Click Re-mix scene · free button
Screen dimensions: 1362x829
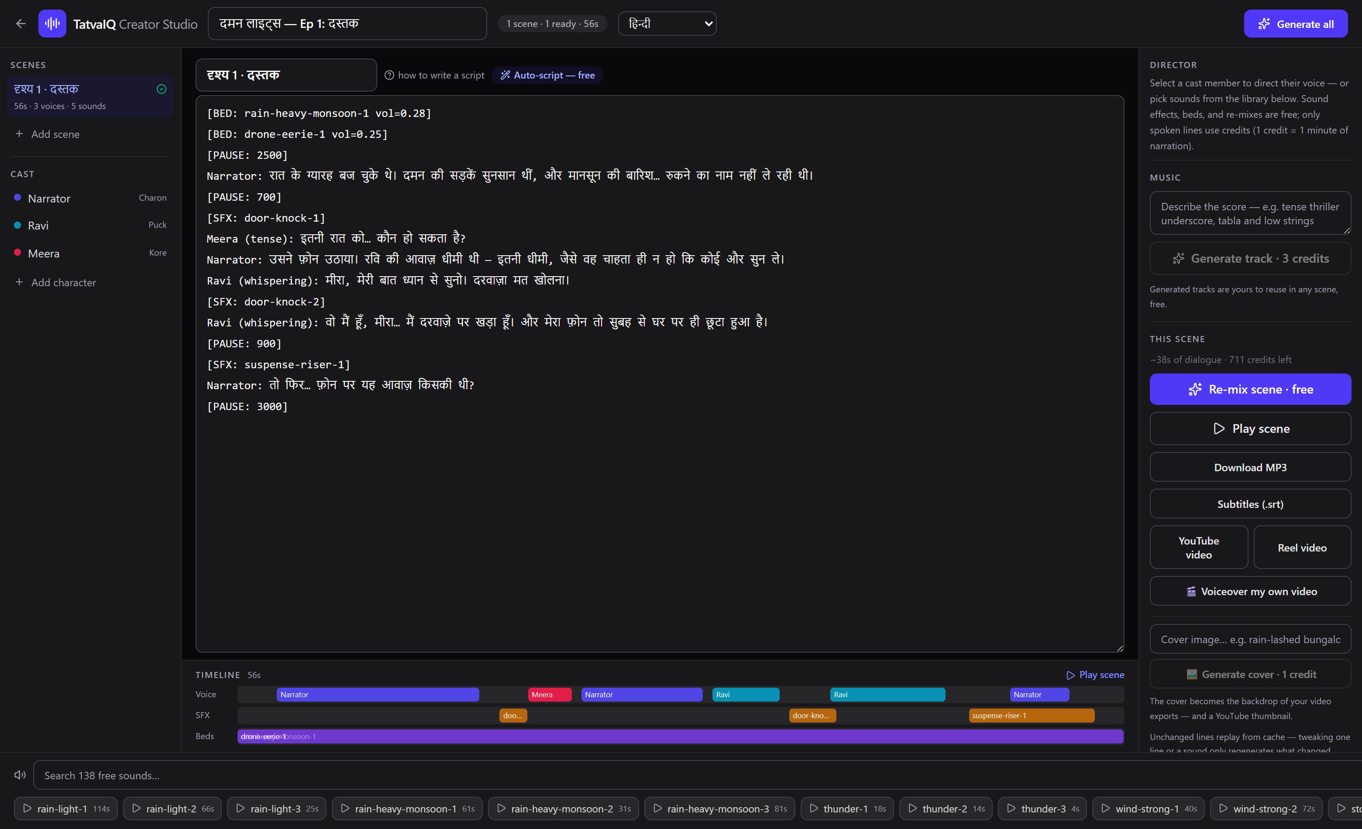tap(1250, 389)
